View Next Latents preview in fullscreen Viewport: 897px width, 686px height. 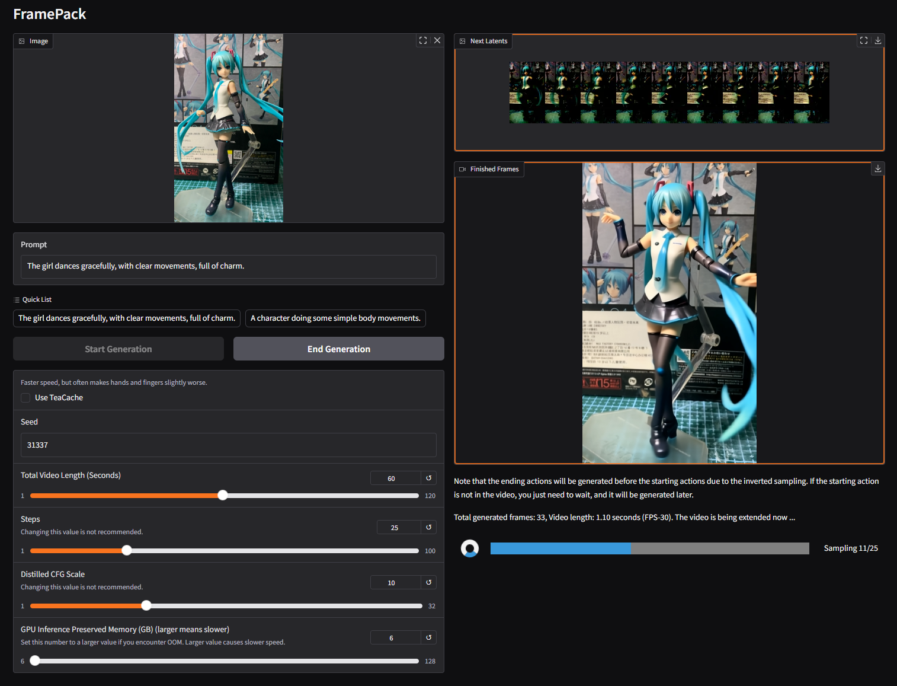point(864,40)
